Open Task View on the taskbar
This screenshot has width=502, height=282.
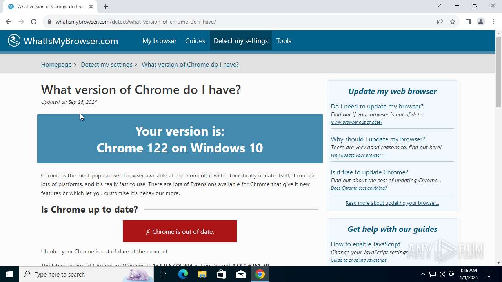pos(163,274)
